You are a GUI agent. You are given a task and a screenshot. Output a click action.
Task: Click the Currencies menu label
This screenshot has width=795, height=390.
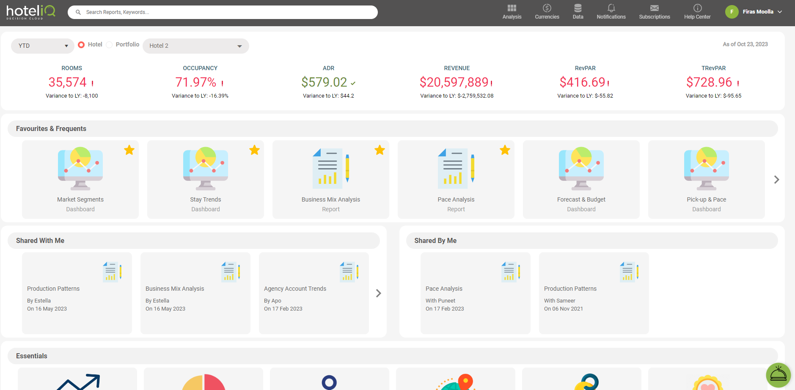tap(547, 17)
